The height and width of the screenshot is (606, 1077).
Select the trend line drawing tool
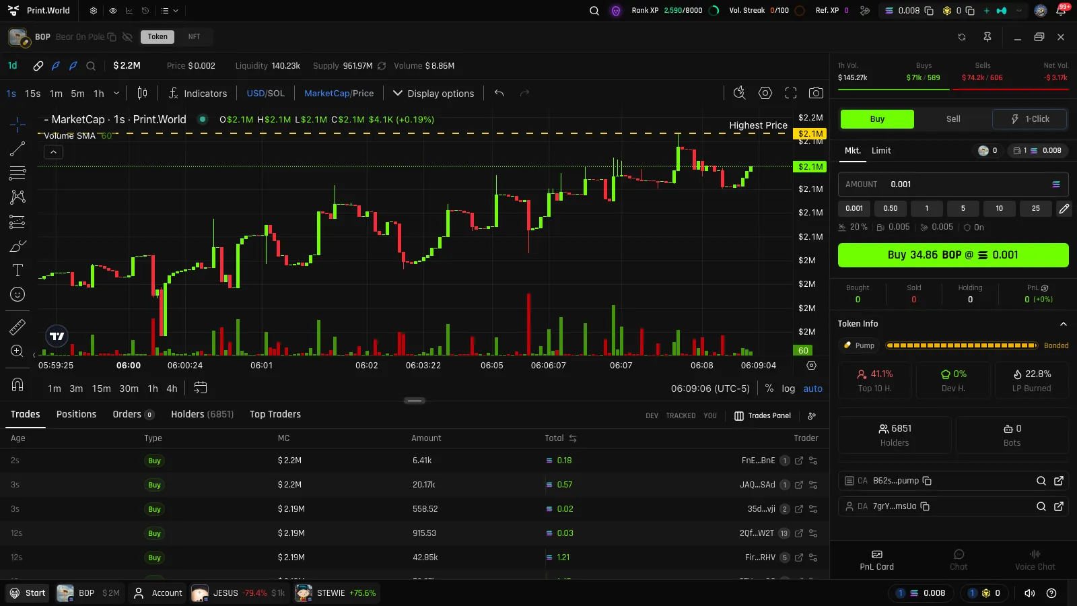click(x=18, y=149)
